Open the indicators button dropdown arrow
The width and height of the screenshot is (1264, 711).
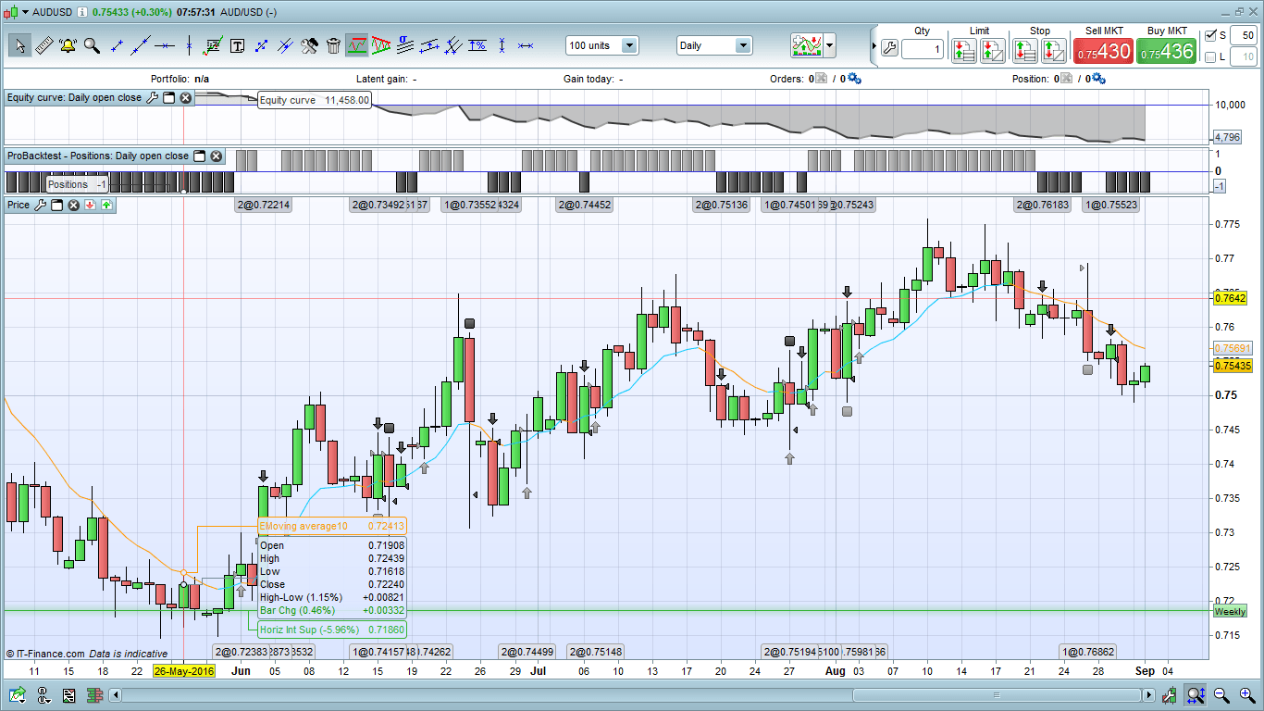coord(830,45)
